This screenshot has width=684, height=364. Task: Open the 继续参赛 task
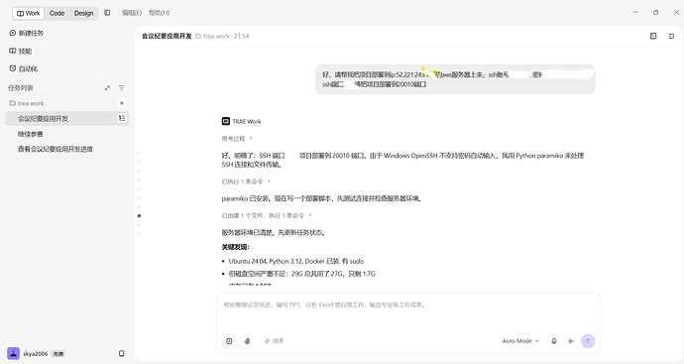31,134
